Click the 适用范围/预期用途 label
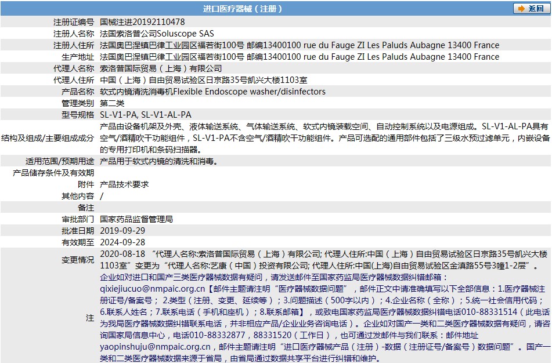This screenshot has width=552, height=363. tap(60, 161)
